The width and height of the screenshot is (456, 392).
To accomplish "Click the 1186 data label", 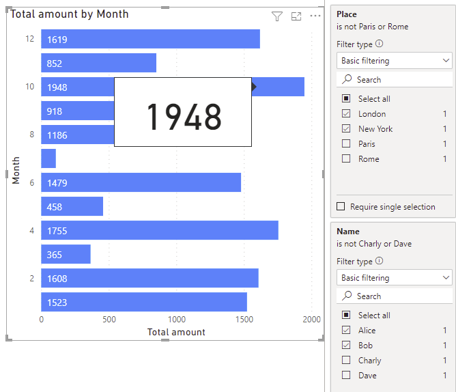I will point(57,135).
